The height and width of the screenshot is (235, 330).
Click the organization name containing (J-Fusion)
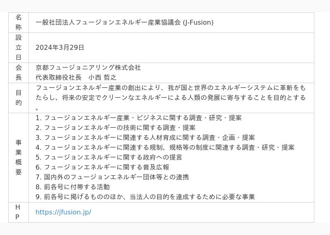click(124, 22)
